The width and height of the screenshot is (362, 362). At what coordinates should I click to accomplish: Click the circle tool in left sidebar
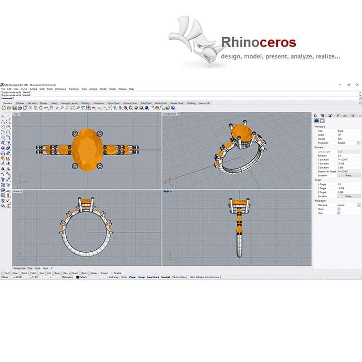point(3,127)
